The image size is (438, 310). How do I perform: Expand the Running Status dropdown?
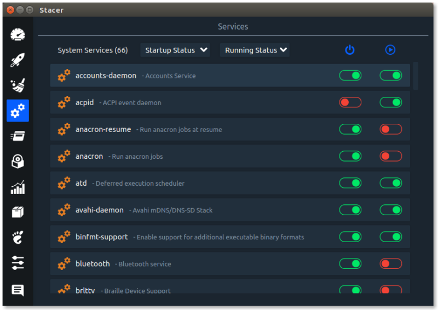point(255,50)
